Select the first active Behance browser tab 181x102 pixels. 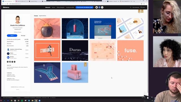[8, 1]
